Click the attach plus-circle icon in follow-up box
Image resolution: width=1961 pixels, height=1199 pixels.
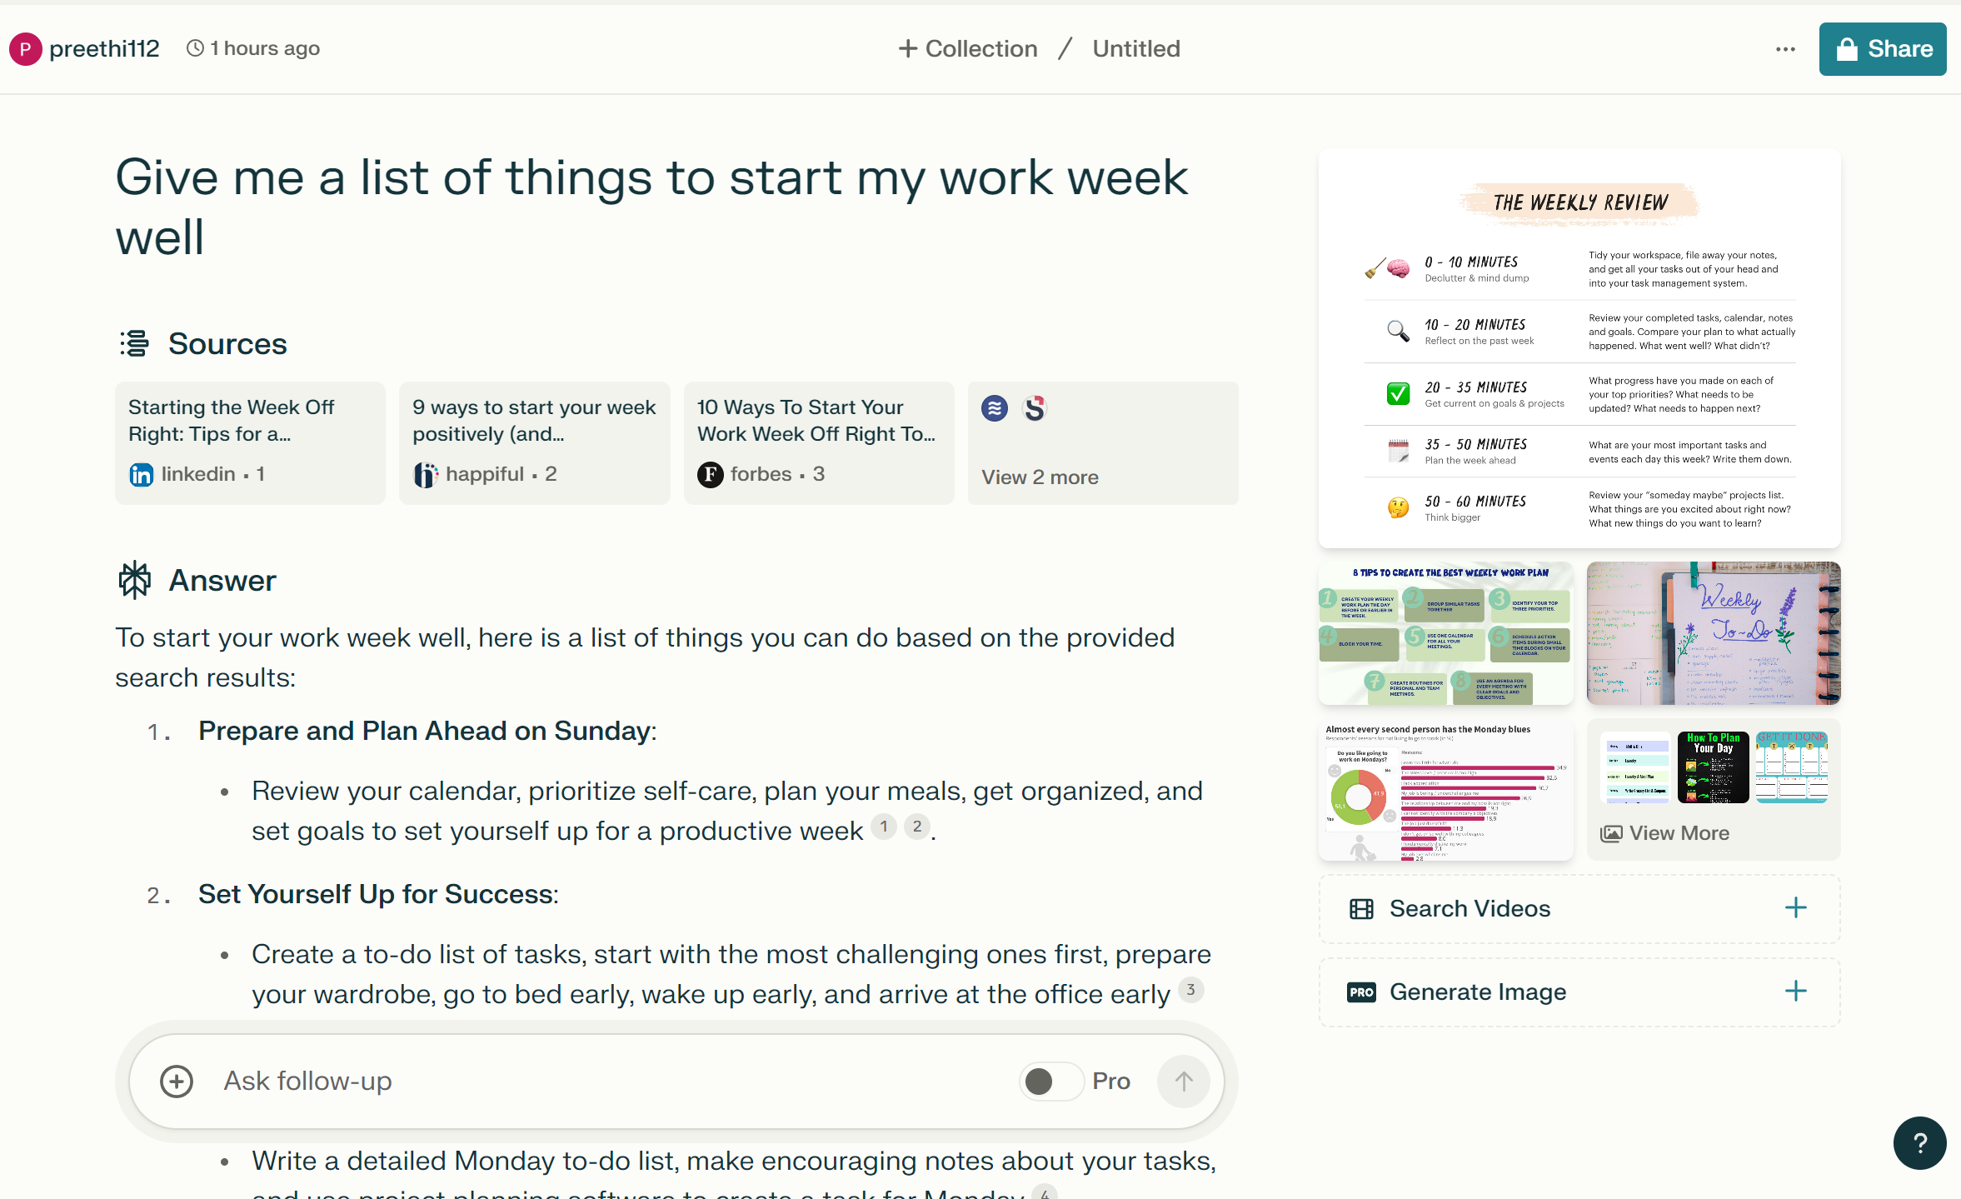point(177,1082)
